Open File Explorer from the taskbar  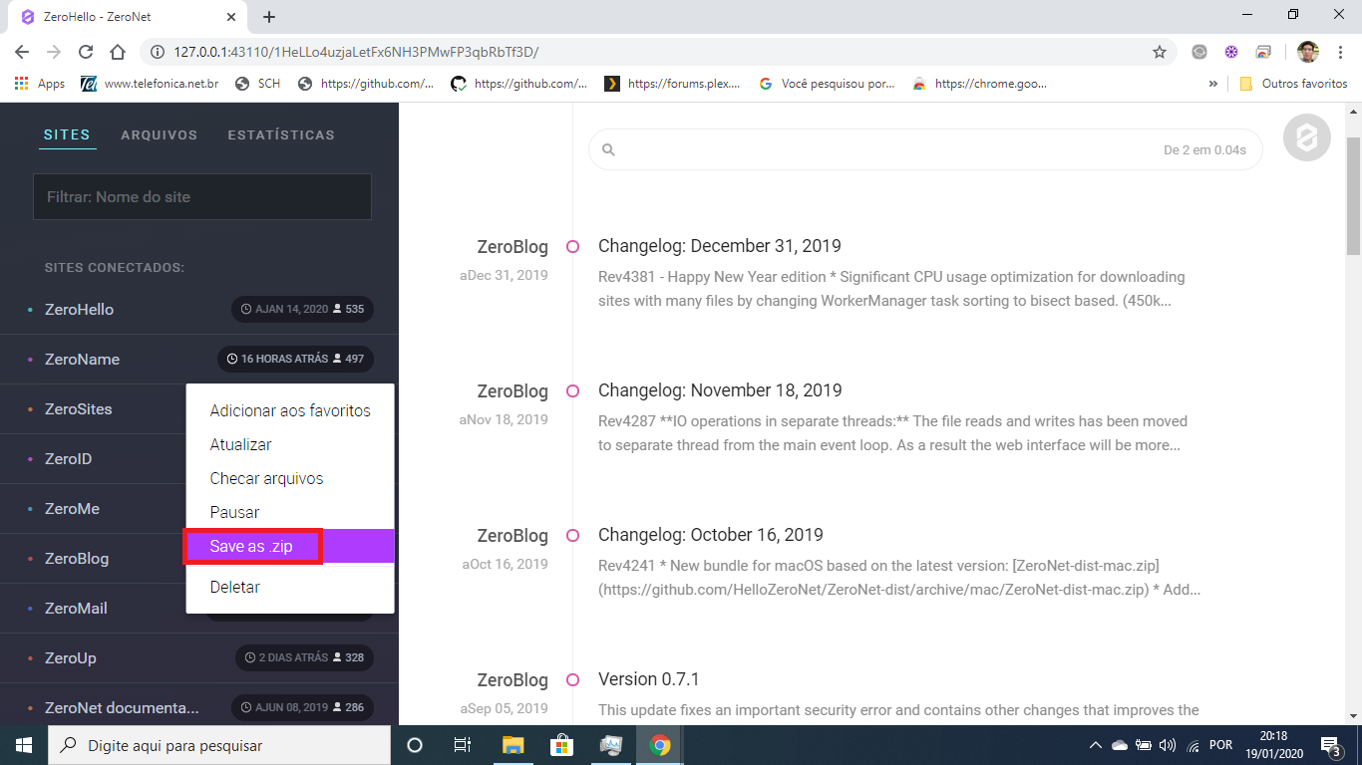tap(512, 745)
